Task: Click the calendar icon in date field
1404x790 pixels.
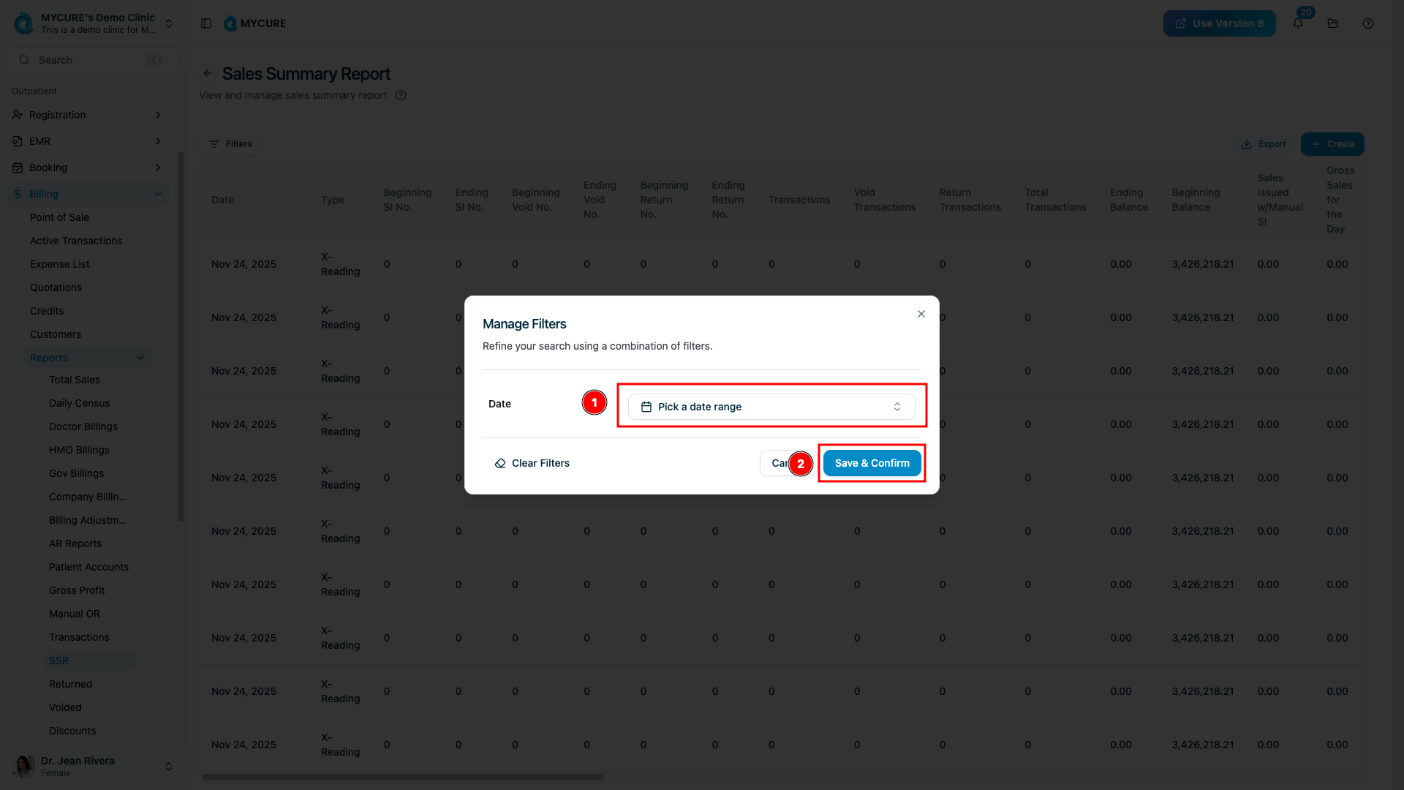Action: pyautogui.click(x=646, y=407)
